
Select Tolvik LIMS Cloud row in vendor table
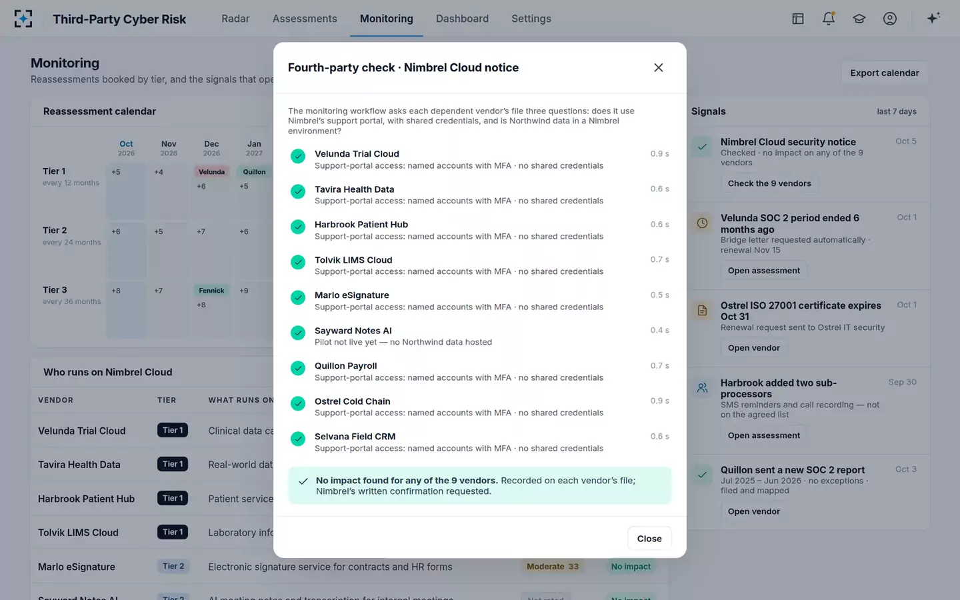(349, 532)
